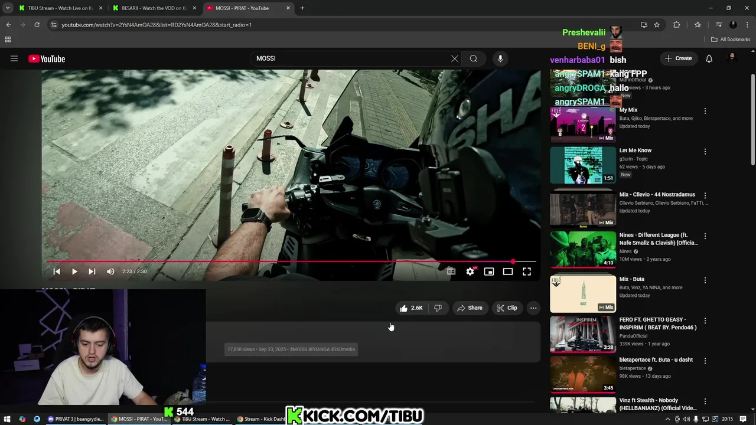Go to the YouTube home logo

coord(47,58)
